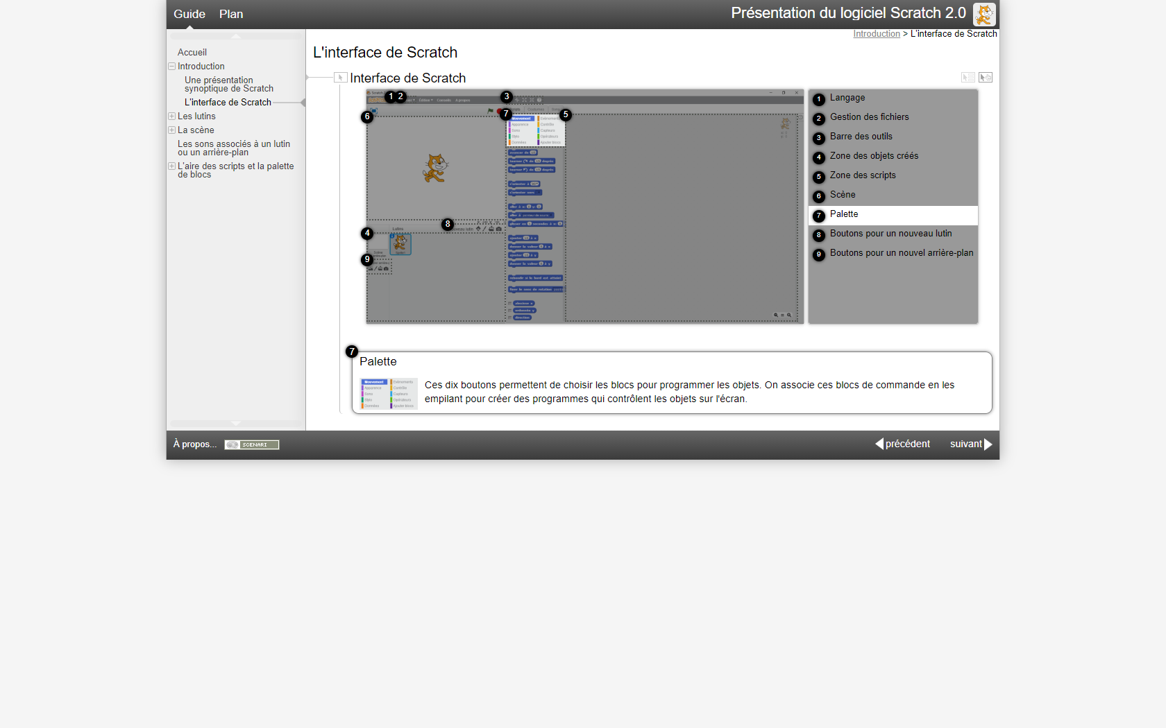Viewport: 1166px width, 728px height.
Task: Click marker 9 near the backdrop buttons
Action: 367,259
